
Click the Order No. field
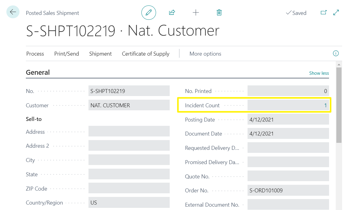288,191
